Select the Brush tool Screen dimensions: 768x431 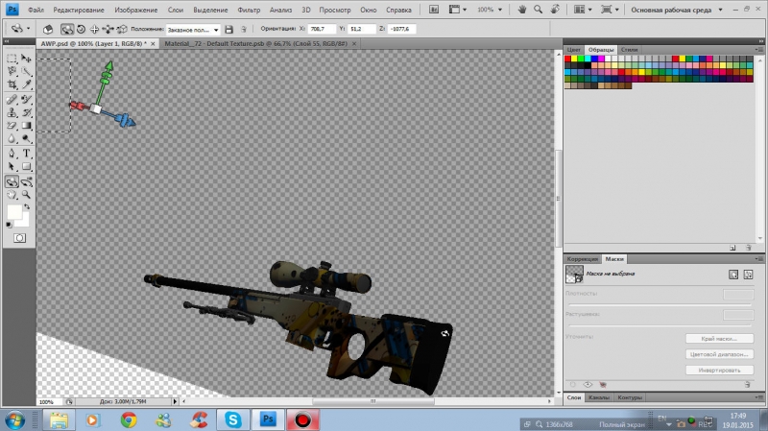point(27,100)
